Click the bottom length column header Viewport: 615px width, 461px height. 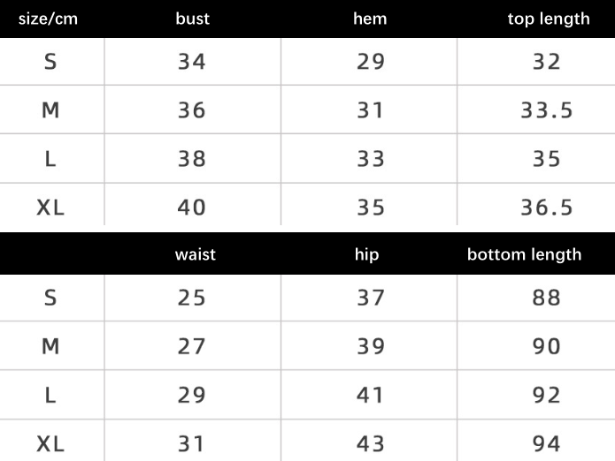[524, 254]
